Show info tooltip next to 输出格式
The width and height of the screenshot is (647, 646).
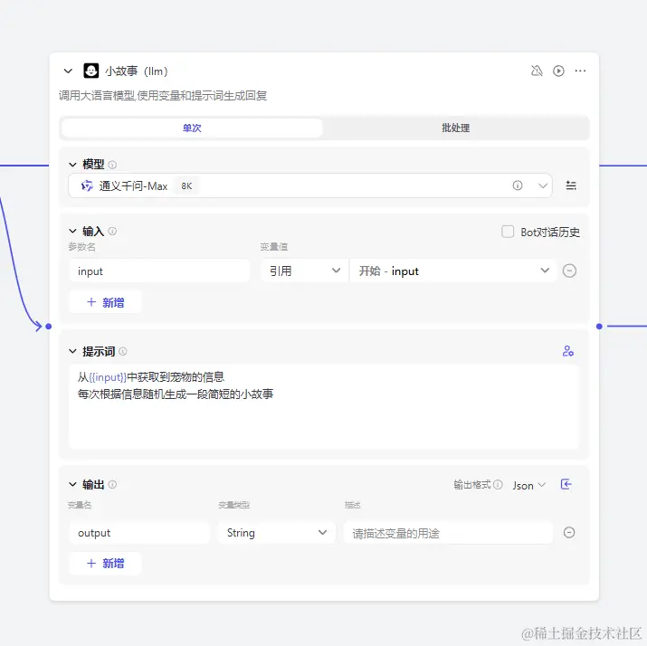pyautogui.click(x=498, y=485)
